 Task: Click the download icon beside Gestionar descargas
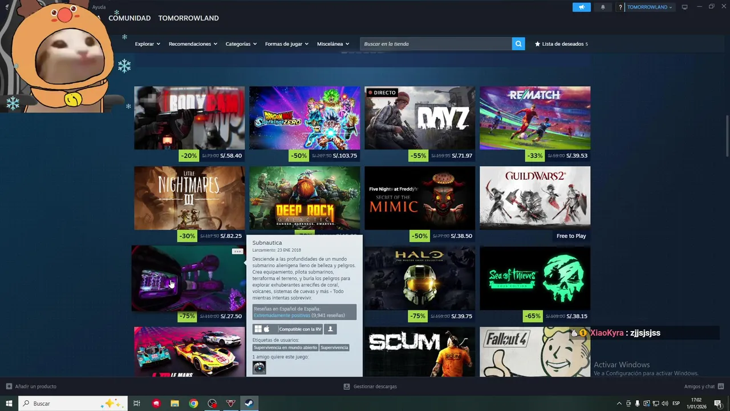tap(347, 386)
